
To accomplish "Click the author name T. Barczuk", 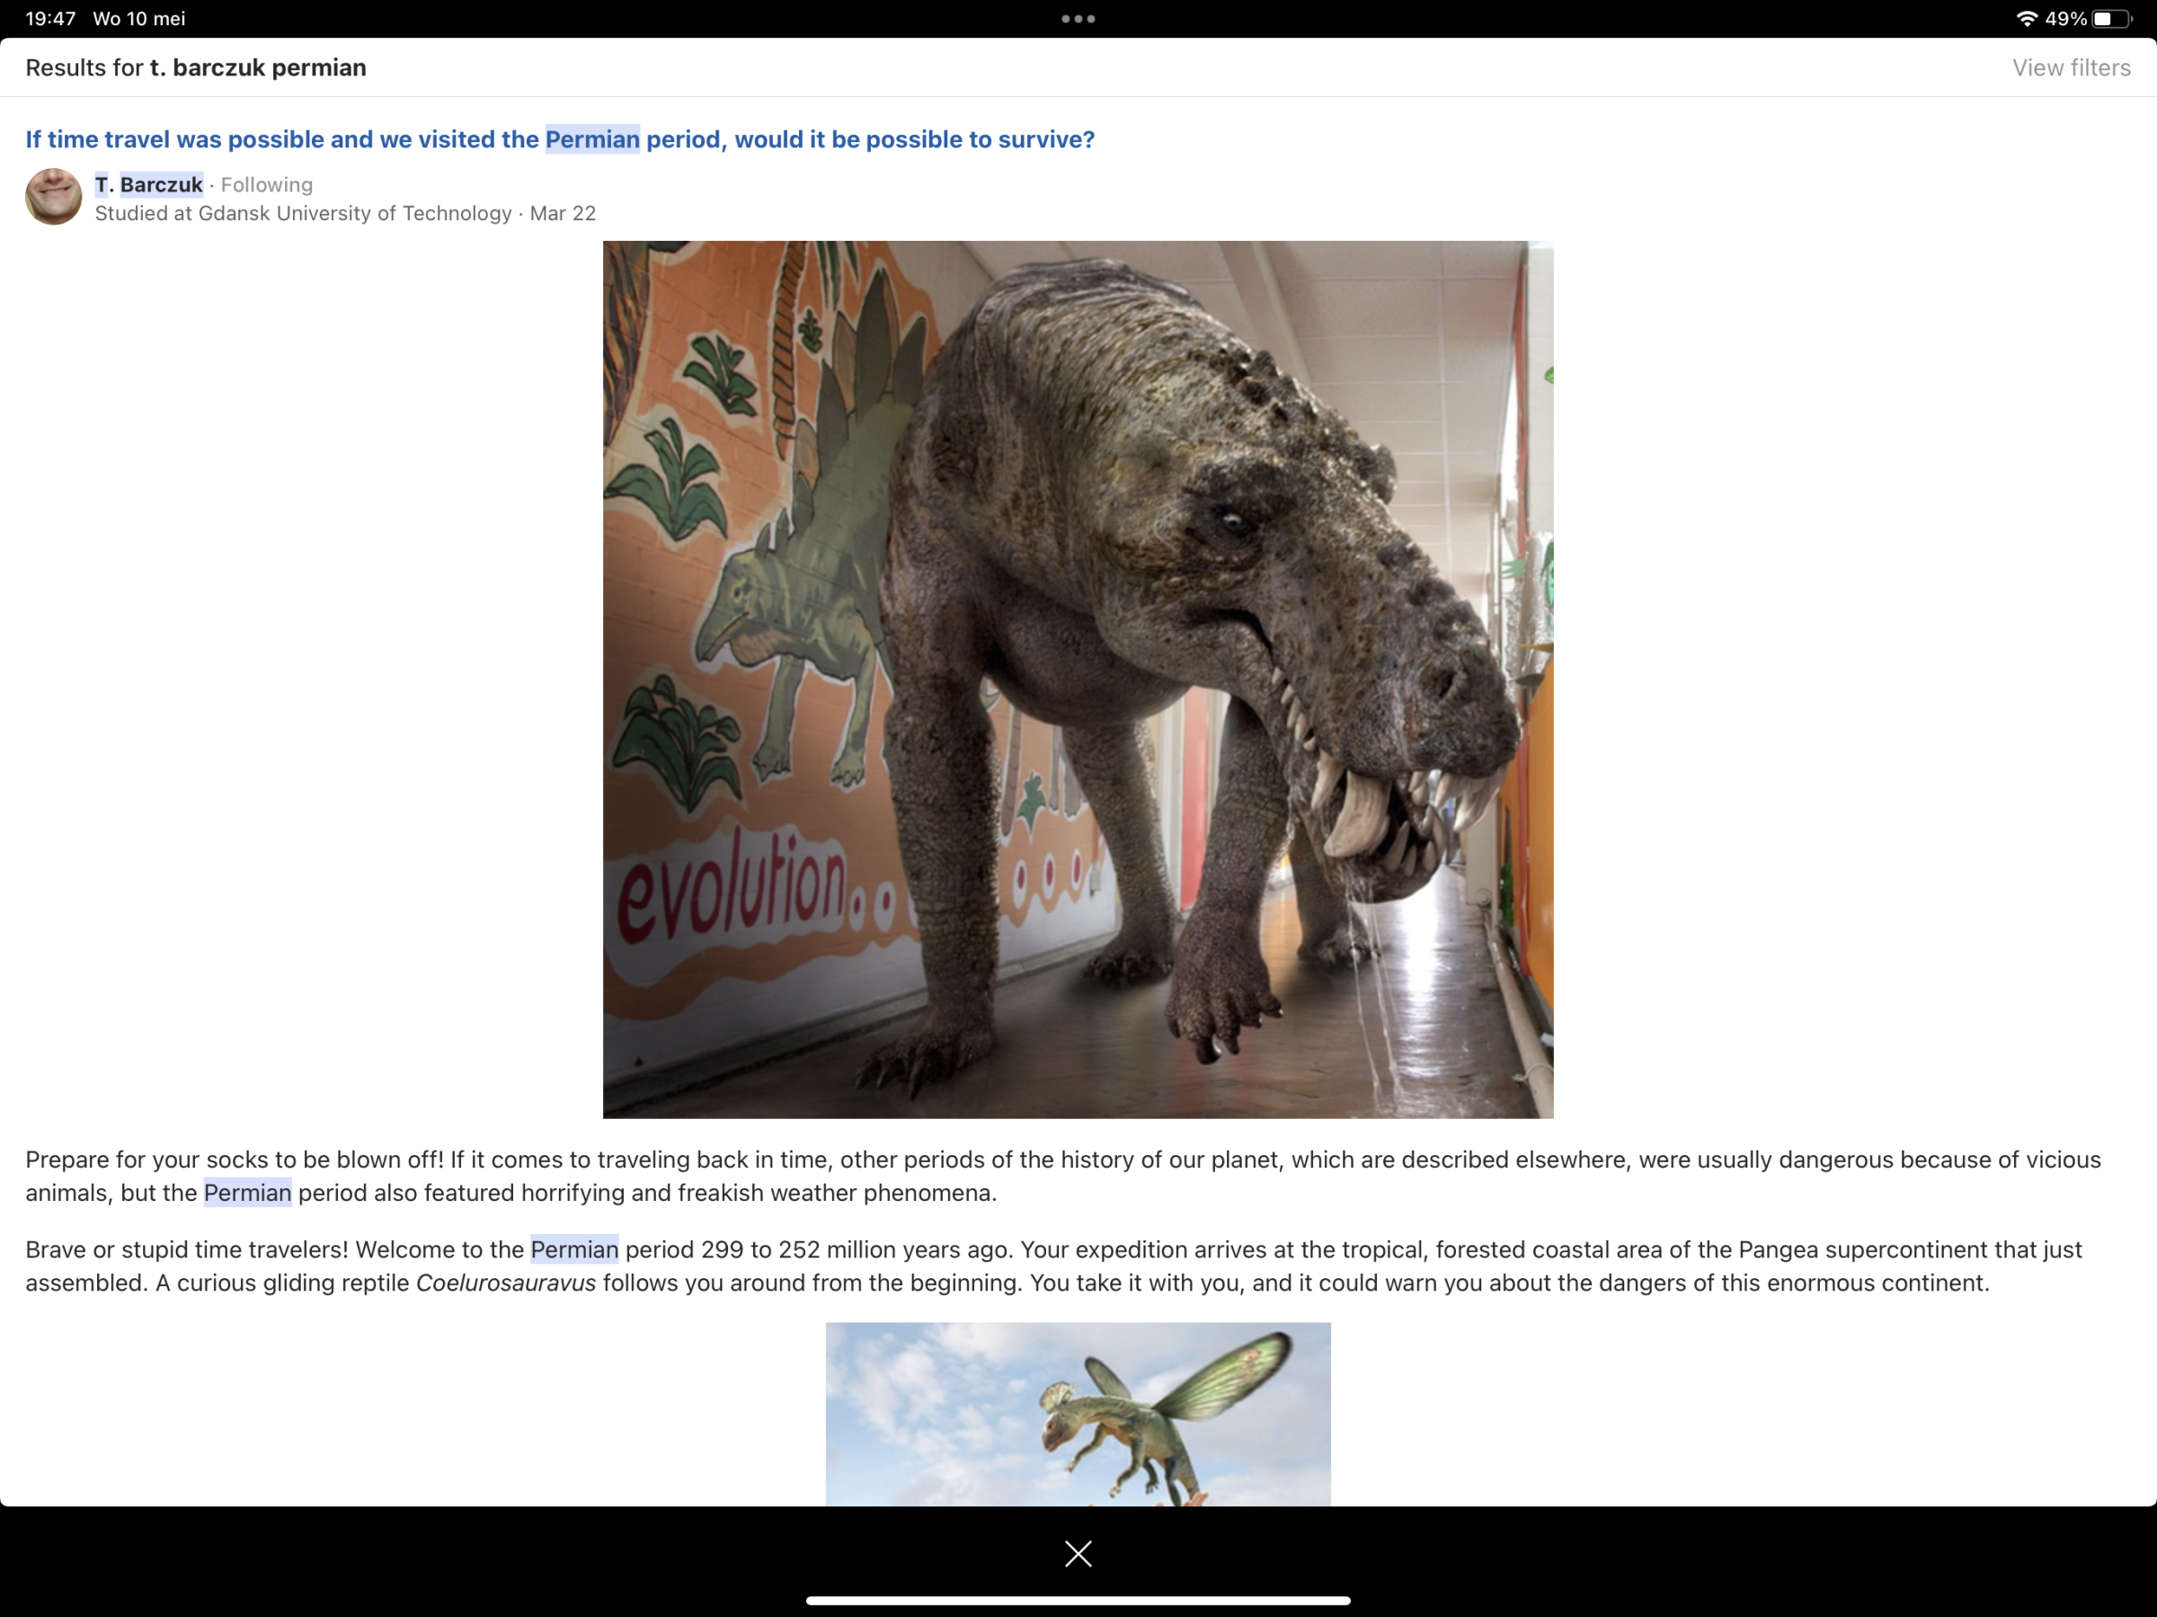I will [x=148, y=184].
